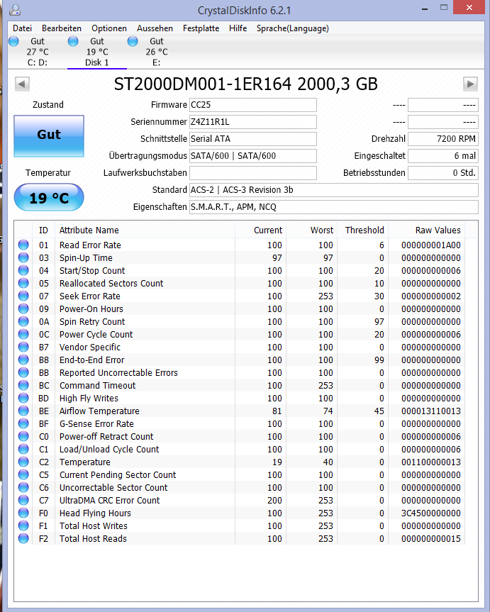Click status orb for Power Cycle Count

(x=23, y=334)
